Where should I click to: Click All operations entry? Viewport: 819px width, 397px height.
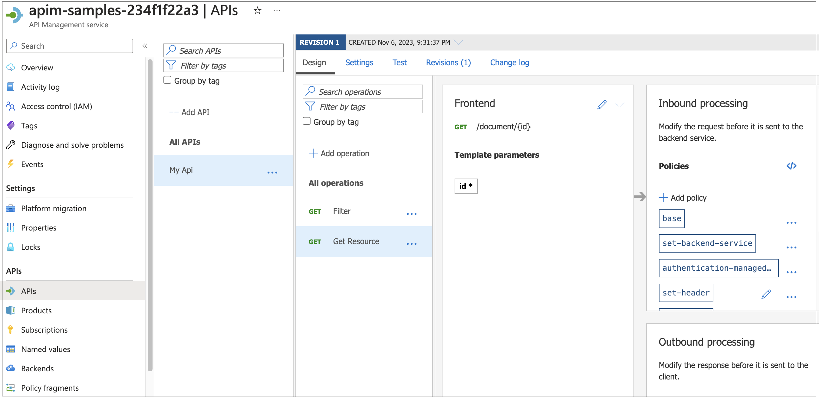point(336,183)
